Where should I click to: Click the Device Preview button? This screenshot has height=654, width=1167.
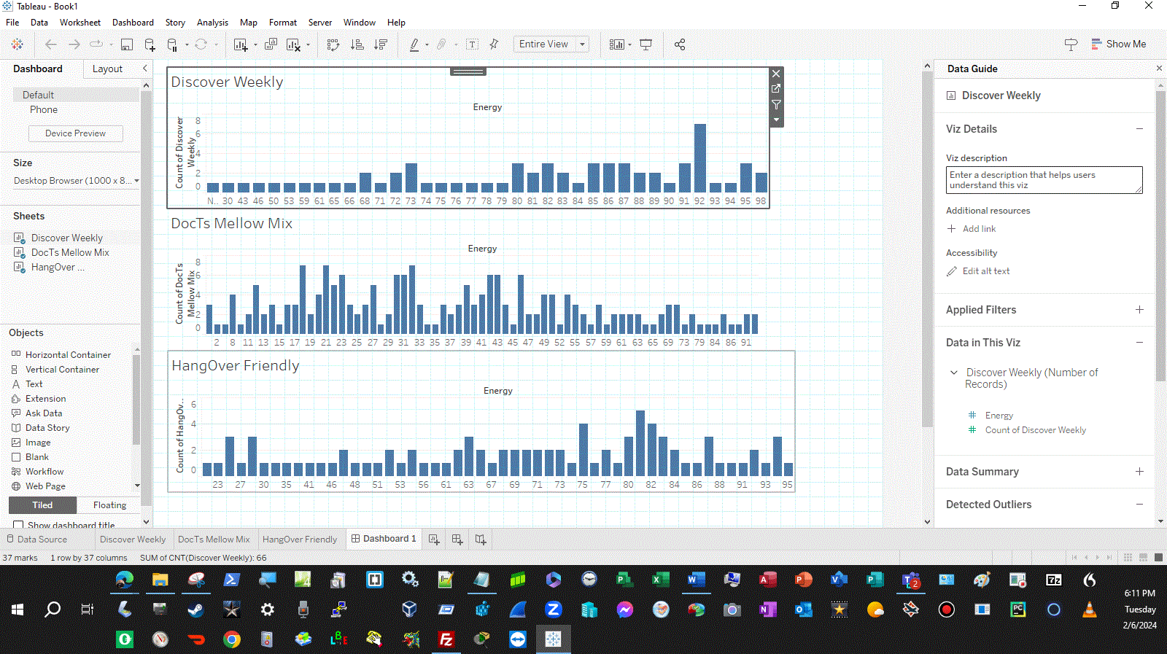point(76,133)
